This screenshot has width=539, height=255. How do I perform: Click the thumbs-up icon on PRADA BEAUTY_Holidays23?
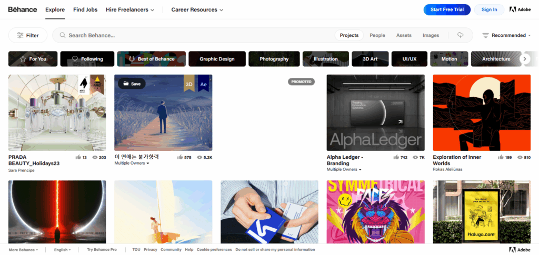tap(78, 157)
